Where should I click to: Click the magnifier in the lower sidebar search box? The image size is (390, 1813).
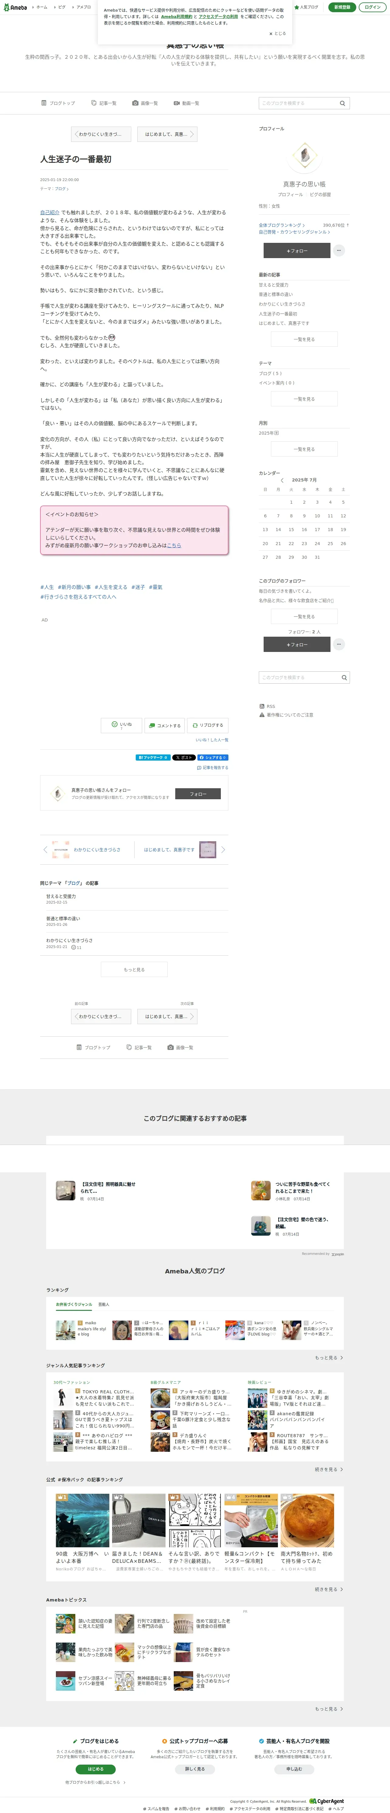coord(344,678)
